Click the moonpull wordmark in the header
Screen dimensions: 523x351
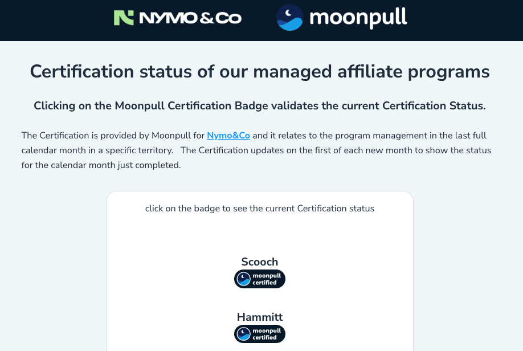tap(358, 17)
